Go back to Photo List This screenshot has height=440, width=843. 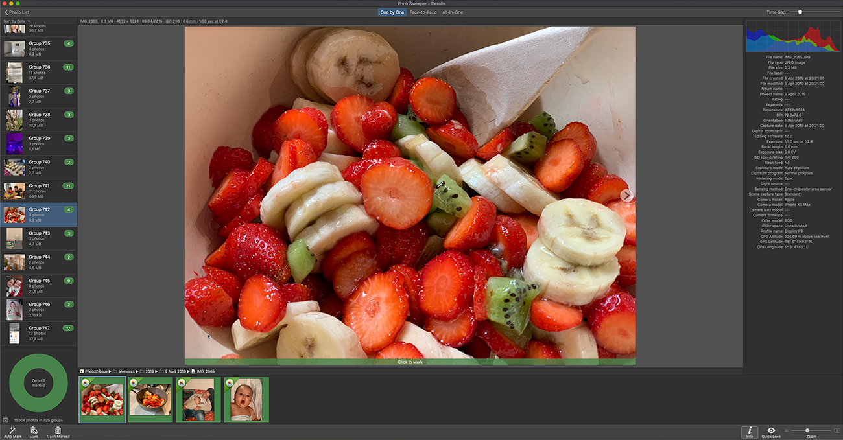[17, 12]
